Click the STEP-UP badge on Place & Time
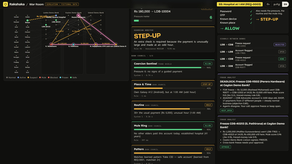 (x=207, y=84)
